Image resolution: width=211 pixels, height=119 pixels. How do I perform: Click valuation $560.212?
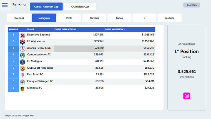(149, 48)
